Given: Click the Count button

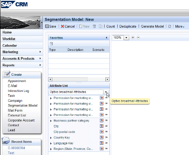Looking at the screenshot, I should pos(111,26).
